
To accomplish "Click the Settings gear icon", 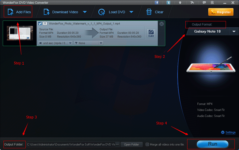I will (223, 132).
